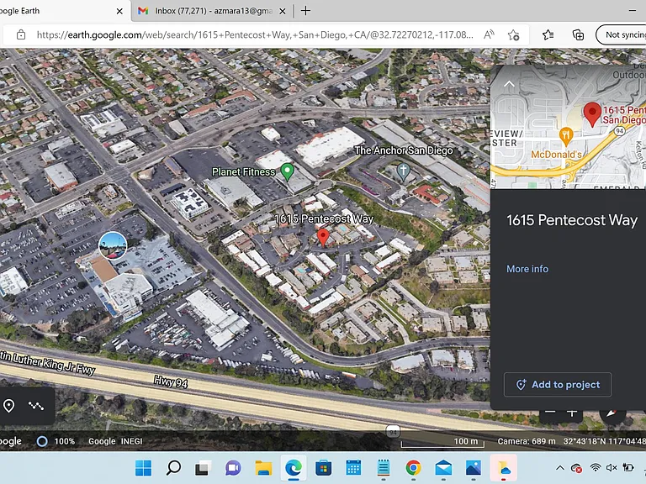Click the Read aloud icon in address bar
This screenshot has height=484, width=646.
click(x=489, y=35)
